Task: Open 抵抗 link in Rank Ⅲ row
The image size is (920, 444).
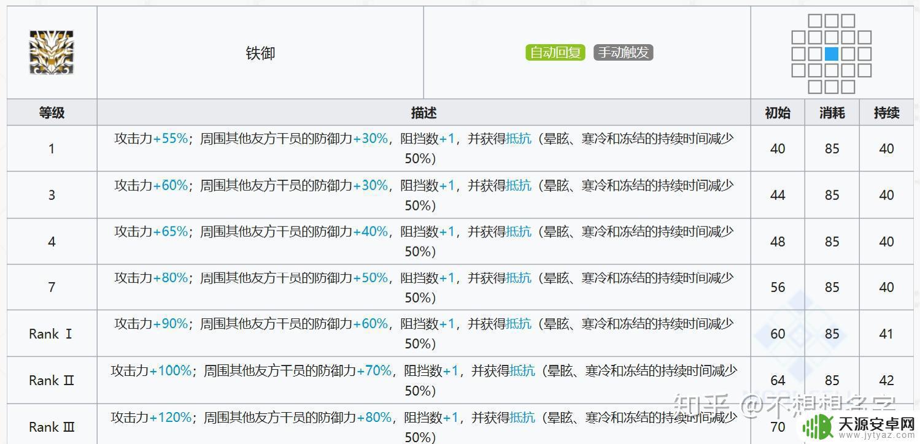Action: coord(522,418)
